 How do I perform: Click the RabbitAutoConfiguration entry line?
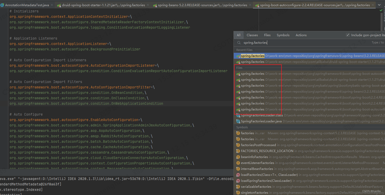81,136
